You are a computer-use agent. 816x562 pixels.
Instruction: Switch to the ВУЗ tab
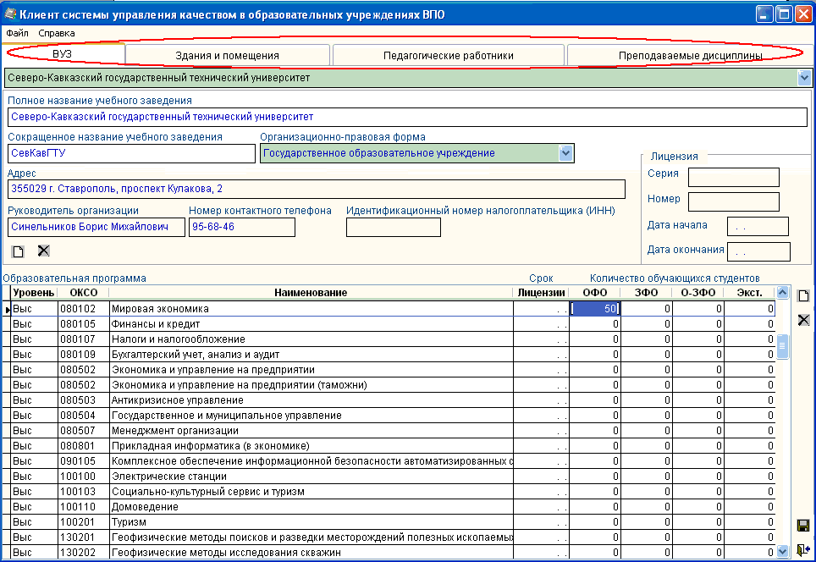click(x=64, y=54)
